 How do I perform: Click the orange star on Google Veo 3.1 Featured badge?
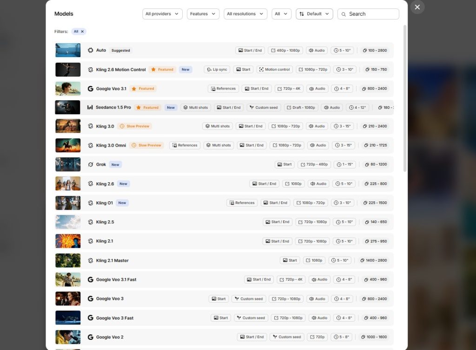(x=134, y=89)
